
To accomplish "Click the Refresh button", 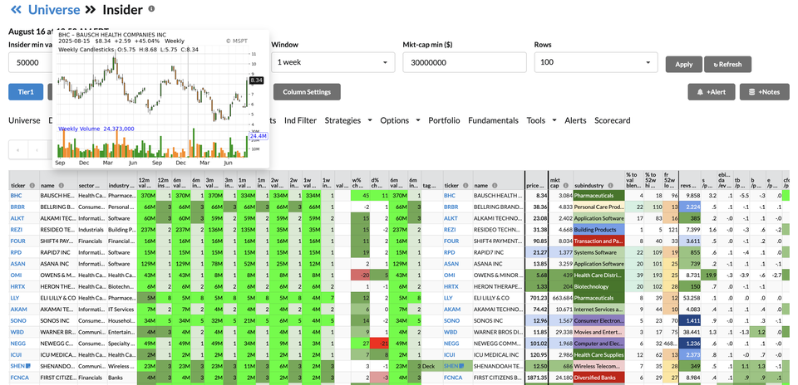I will coord(728,65).
